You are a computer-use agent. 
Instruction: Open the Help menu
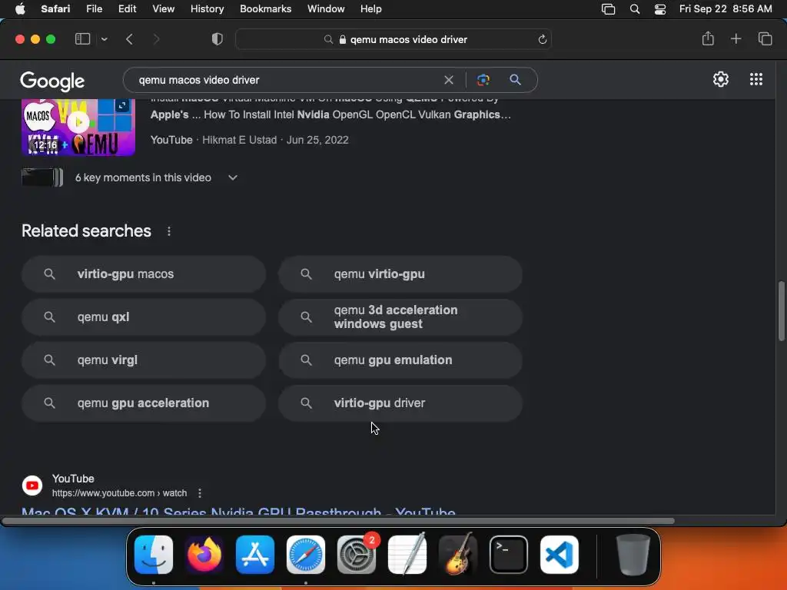click(x=370, y=9)
